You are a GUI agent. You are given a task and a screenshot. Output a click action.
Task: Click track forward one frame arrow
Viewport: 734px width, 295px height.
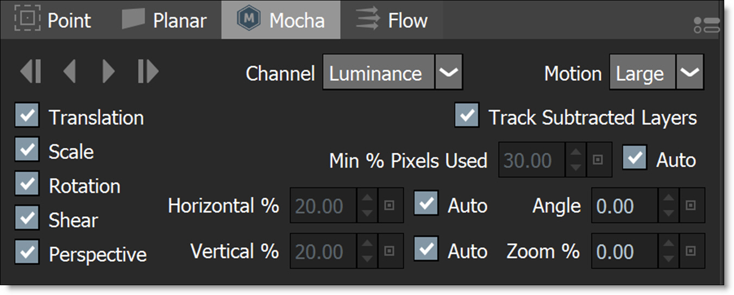[x=109, y=72]
